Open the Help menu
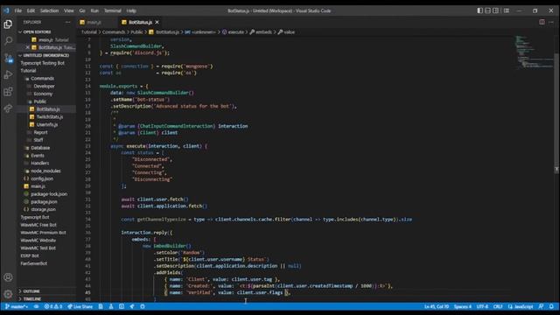The image size is (560, 315). click(x=131, y=10)
